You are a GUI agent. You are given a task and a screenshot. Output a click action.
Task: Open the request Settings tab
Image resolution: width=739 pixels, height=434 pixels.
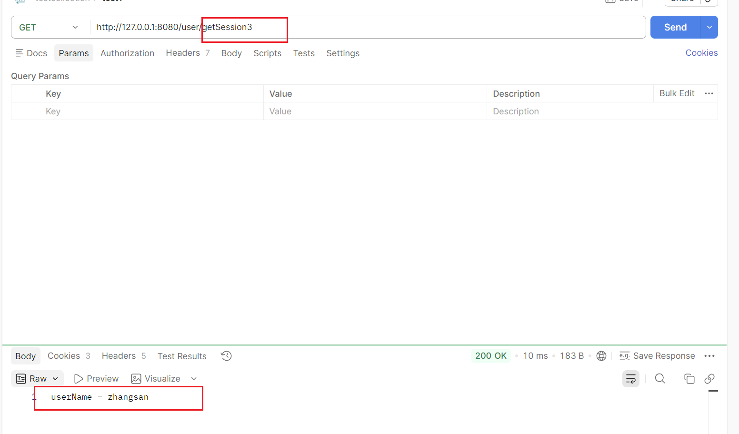343,53
